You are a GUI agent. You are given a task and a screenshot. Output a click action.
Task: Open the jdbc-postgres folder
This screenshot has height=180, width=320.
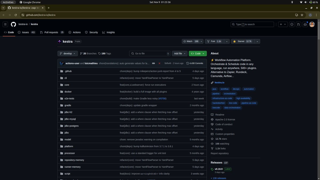coord(71,126)
